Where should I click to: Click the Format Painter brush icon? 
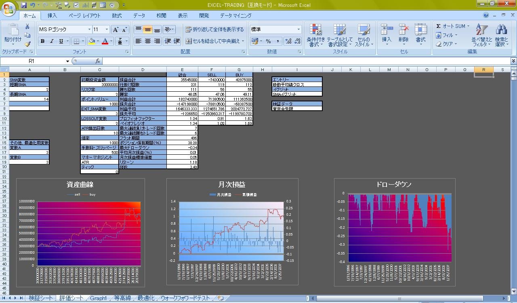click(x=27, y=44)
